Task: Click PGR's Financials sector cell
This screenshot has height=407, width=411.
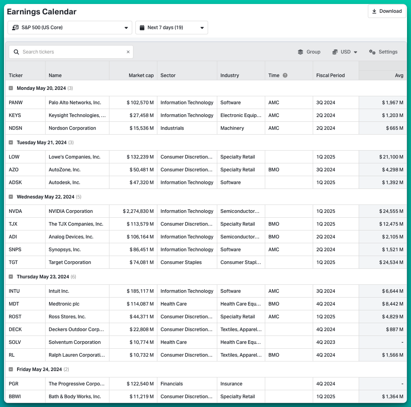Action: pos(187,384)
